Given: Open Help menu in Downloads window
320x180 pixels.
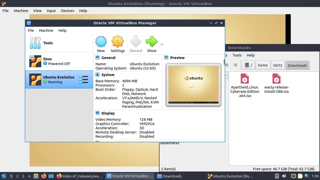Looking at the screenshot, I should click(x=250, y=55).
